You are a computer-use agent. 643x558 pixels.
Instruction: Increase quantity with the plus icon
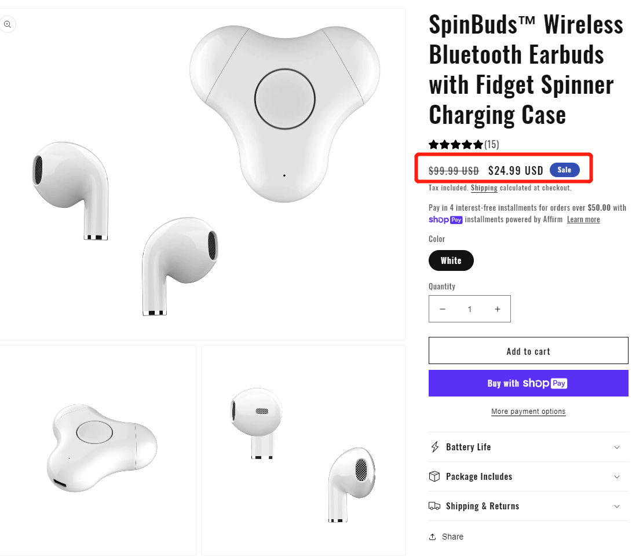point(497,309)
